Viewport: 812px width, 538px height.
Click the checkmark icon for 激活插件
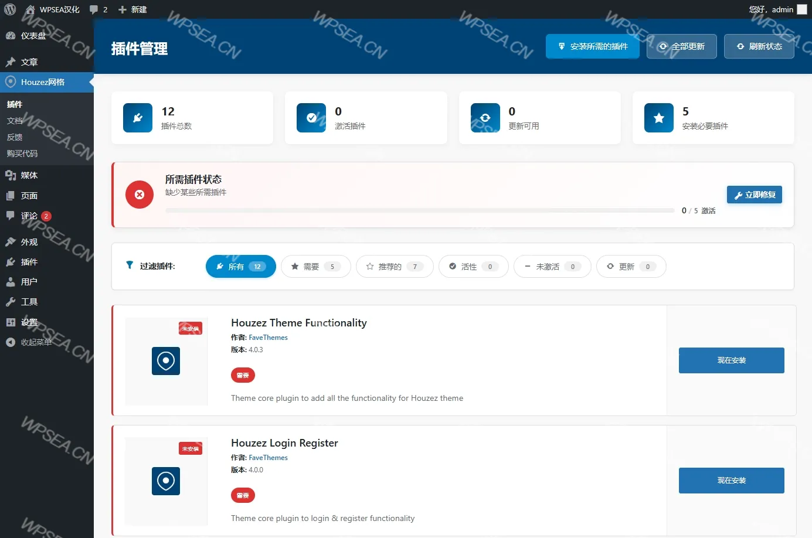point(311,118)
